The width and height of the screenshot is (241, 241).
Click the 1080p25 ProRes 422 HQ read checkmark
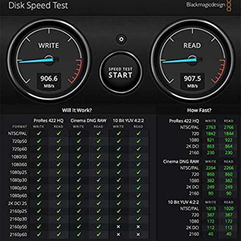coord(59,172)
